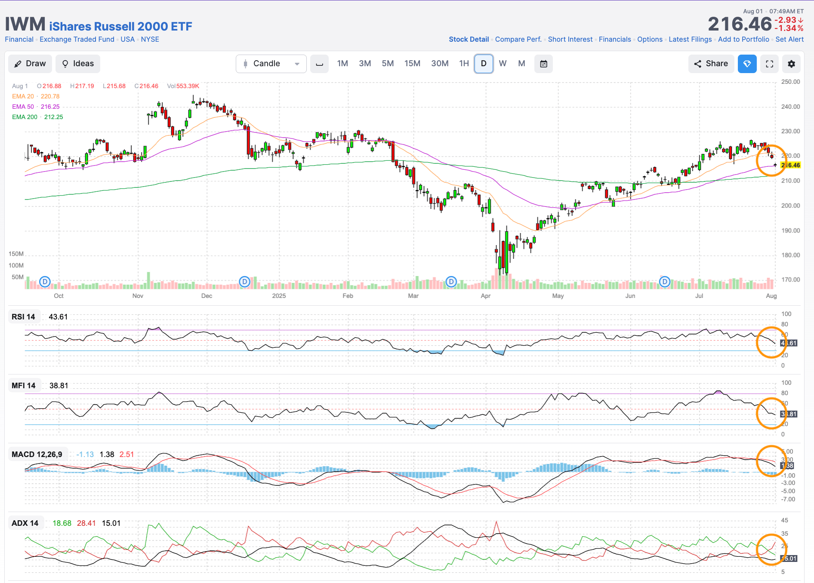Click the EMA 20 legend label
Screen dimensions: 814x583
click(x=23, y=96)
